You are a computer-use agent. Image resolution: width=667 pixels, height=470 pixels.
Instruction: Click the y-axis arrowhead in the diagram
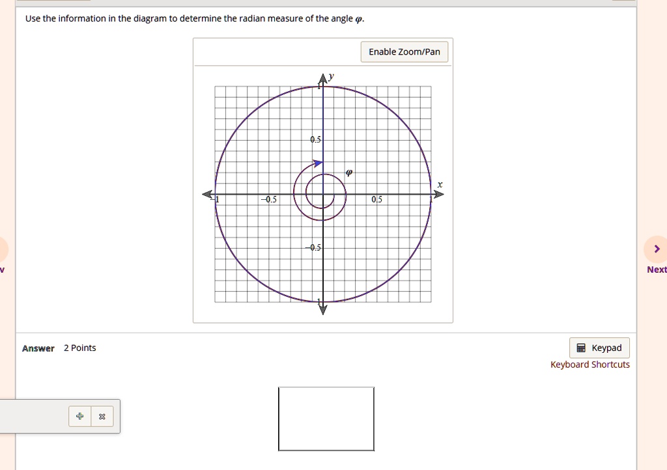point(322,77)
